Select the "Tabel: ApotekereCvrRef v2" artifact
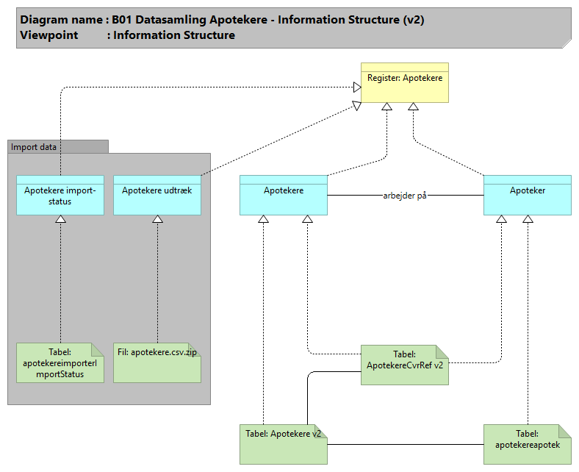Viewport: 579px width, 472px height. coord(404,365)
